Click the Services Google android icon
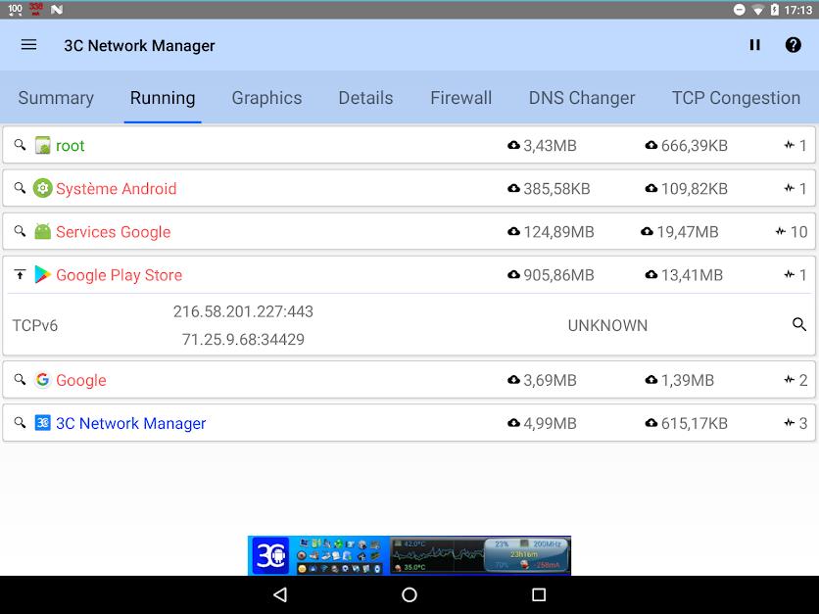The width and height of the screenshot is (819, 614). (43, 231)
